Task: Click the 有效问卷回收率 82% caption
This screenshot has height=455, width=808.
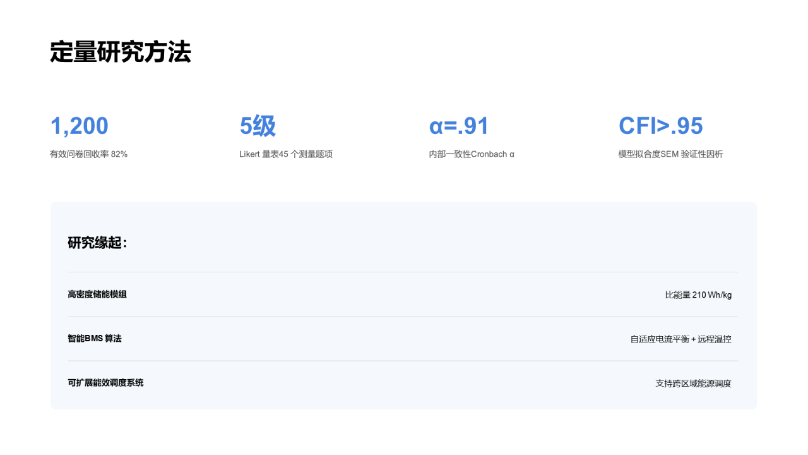Action: coord(89,154)
